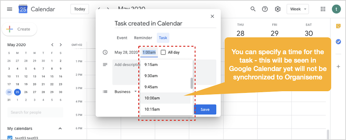The height and width of the screenshot is (140, 346).
Task: Choose 10:15am from time list
Action: click(x=165, y=109)
